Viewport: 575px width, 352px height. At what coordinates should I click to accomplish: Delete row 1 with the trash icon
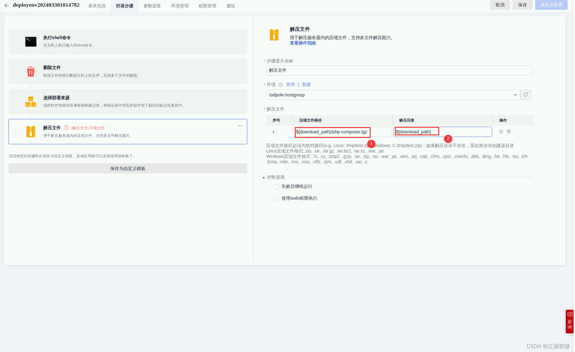(x=509, y=132)
